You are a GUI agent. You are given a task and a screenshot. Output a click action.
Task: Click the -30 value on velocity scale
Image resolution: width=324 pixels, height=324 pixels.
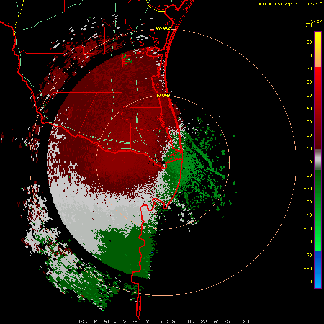(308, 202)
